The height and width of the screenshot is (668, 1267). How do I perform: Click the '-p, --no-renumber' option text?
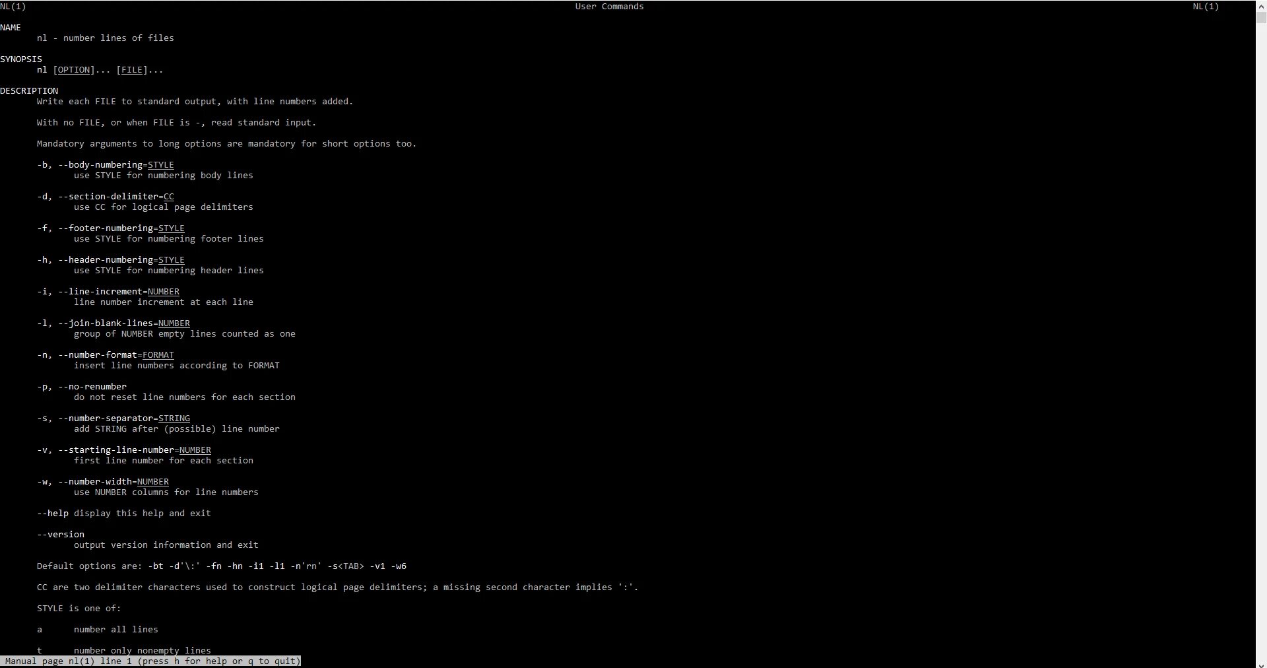(82, 386)
